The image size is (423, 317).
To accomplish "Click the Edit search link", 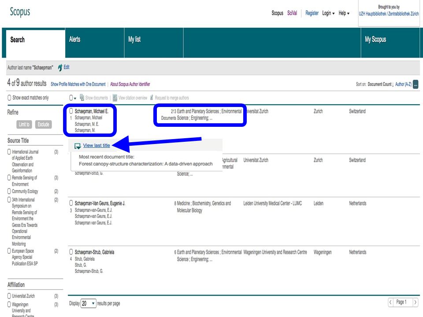I will (67, 67).
